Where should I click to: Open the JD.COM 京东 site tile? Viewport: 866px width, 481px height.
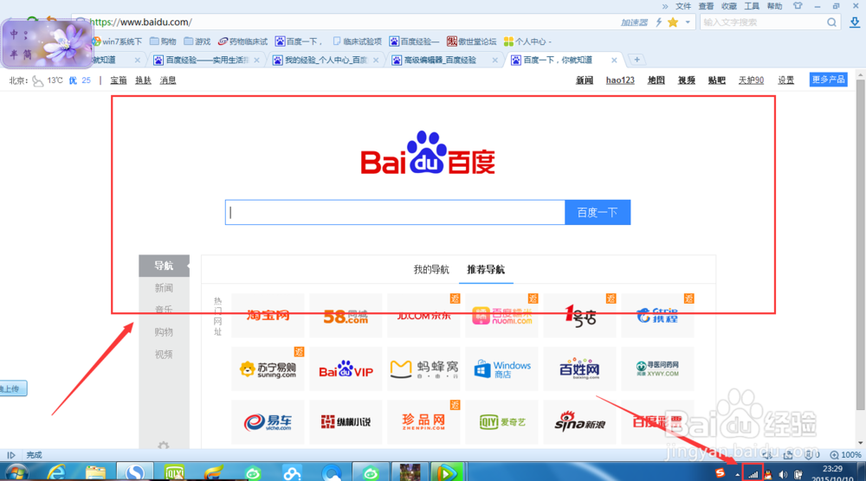(x=423, y=316)
